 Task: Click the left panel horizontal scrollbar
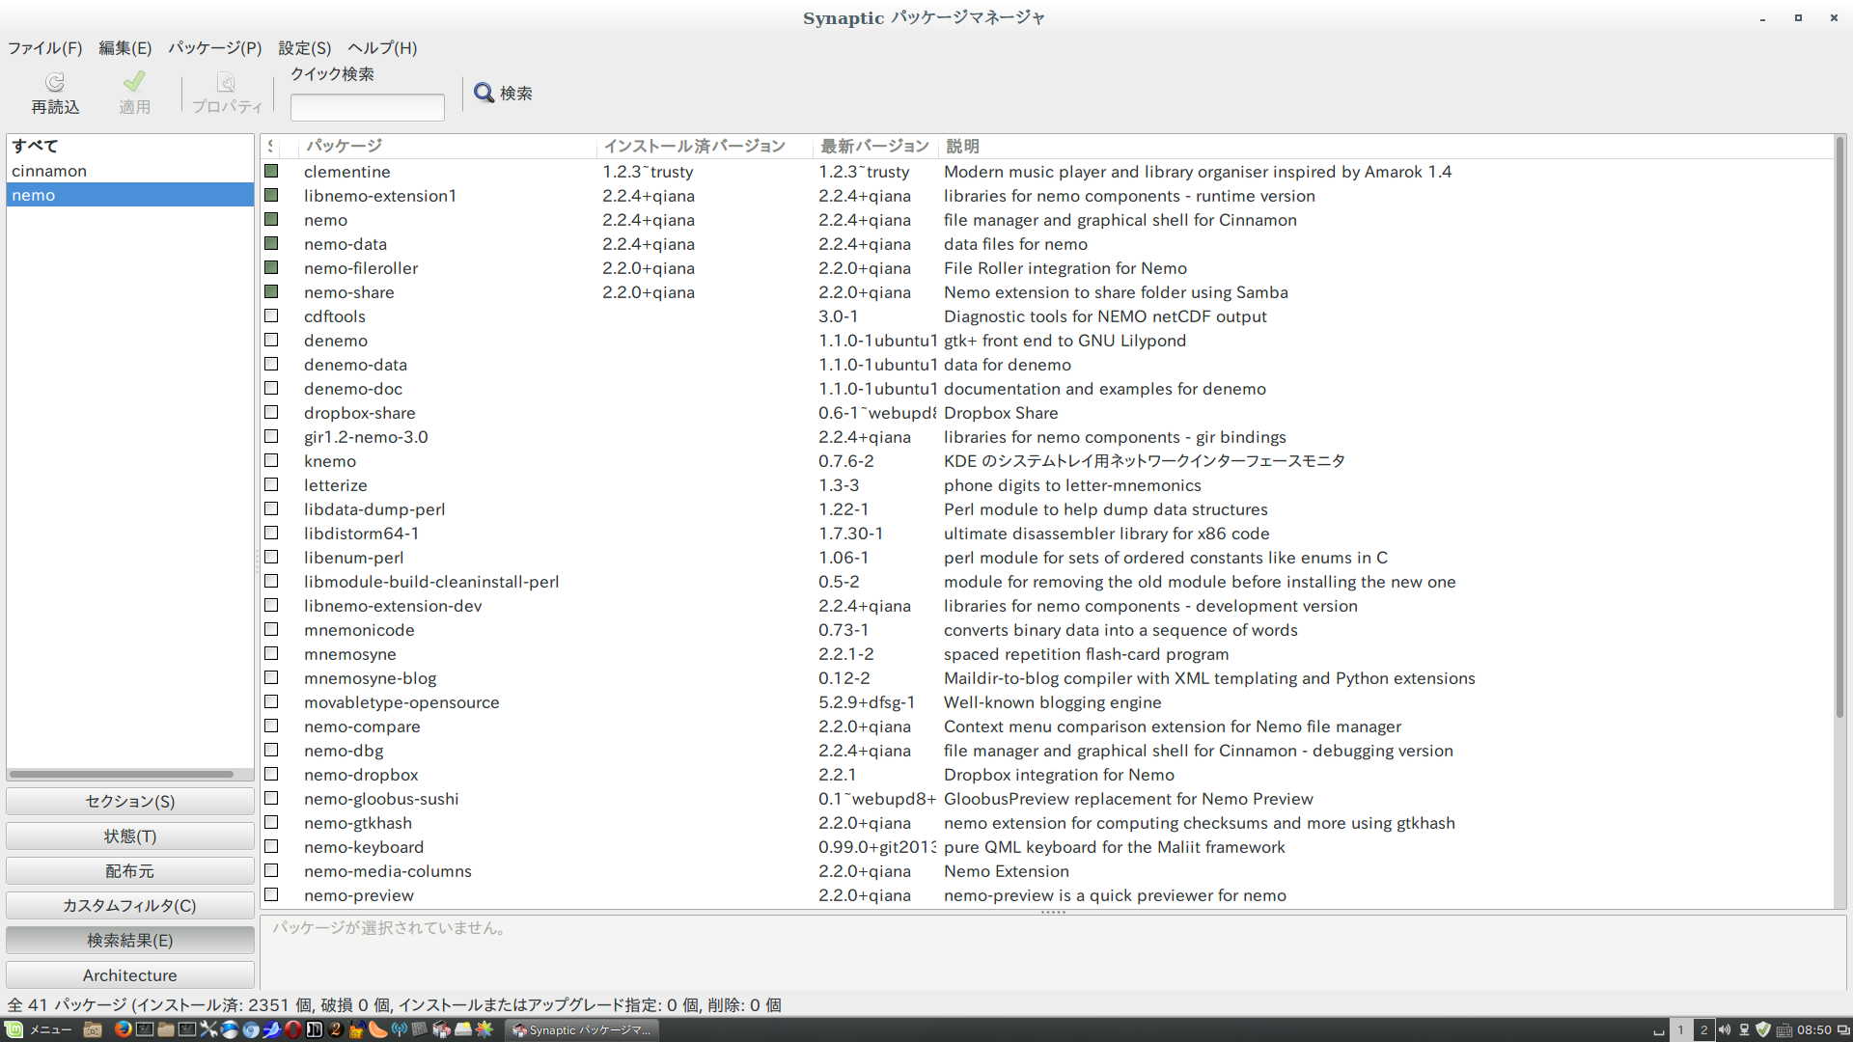(122, 774)
